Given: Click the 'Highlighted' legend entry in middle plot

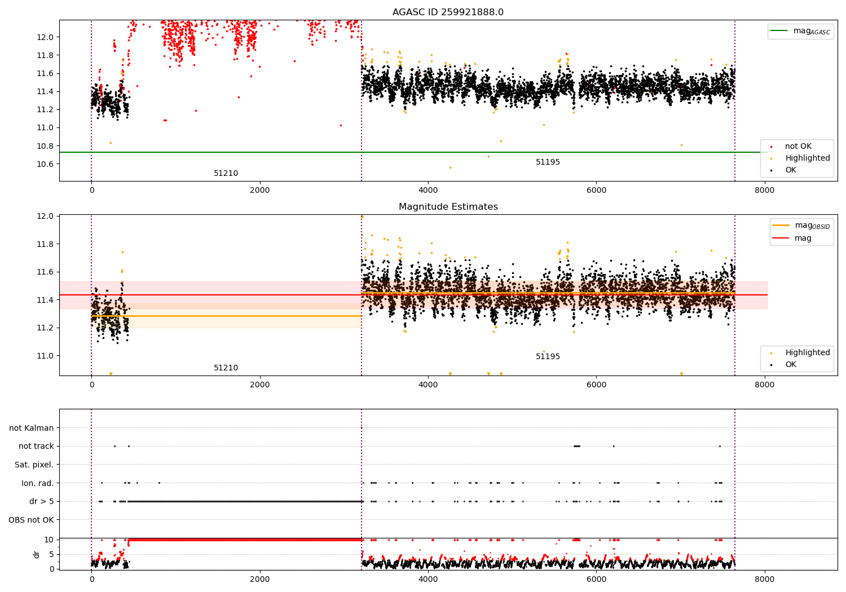Looking at the screenshot, I should 807,353.
